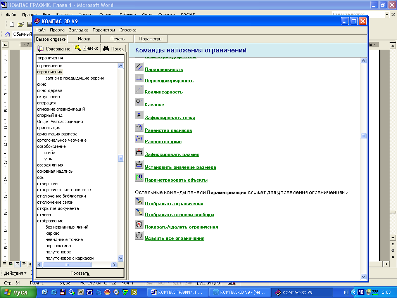Click the Tangency (Касание) icon

139,102
